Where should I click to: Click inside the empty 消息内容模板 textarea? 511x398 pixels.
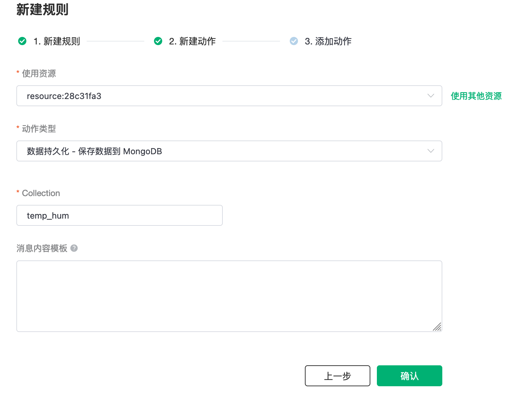point(229,296)
